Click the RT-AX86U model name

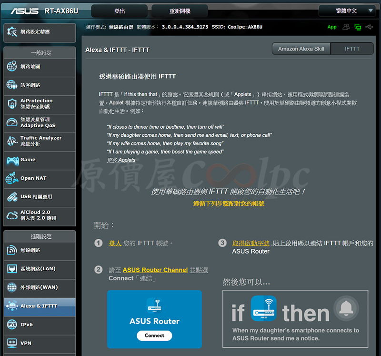pyautogui.click(x=61, y=11)
